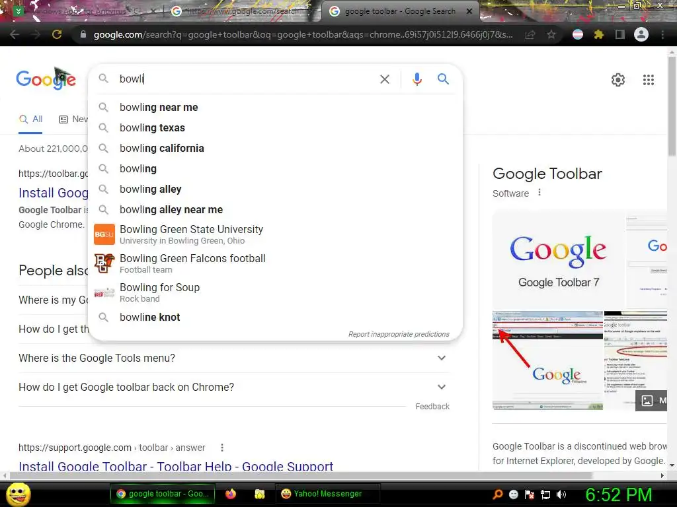Open Google quick settings gear
The image size is (677, 507).
pos(618,80)
